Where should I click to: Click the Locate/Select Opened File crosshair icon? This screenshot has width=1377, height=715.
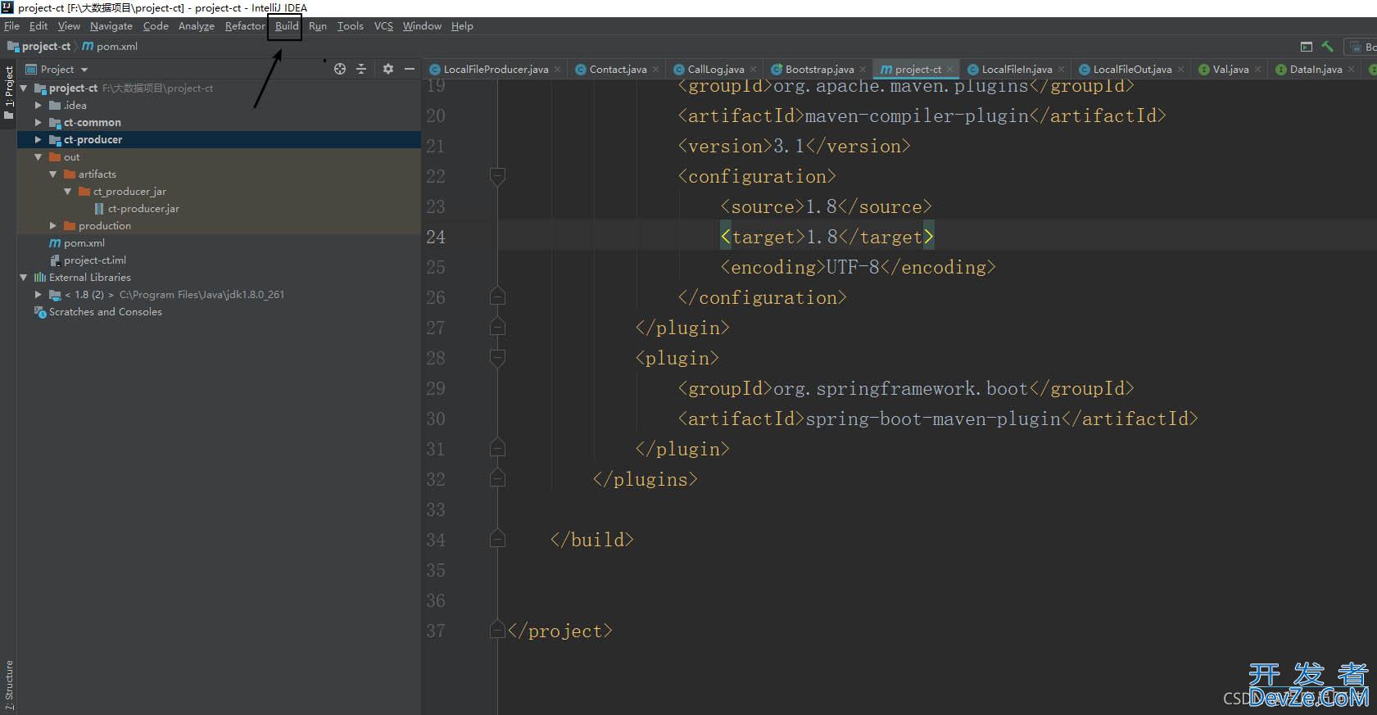pyautogui.click(x=340, y=69)
